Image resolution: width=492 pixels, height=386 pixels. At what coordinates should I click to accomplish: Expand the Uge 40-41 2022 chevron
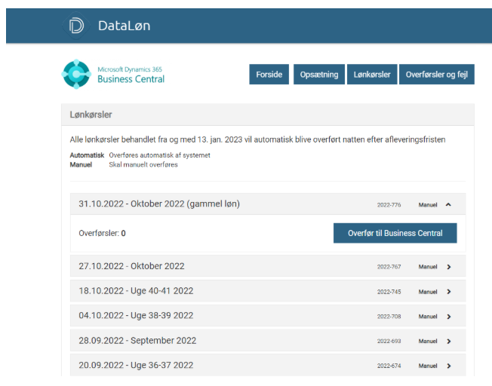tap(448, 292)
